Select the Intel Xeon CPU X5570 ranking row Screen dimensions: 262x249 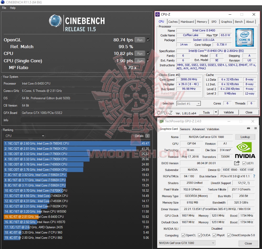pos(77,222)
